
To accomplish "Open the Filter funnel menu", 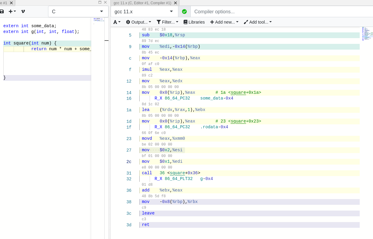I will tap(167, 22).
